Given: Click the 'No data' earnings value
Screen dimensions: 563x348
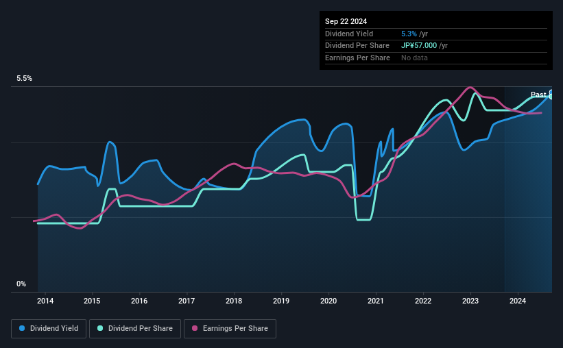Looking at the screenshot, I should point(414,58).
